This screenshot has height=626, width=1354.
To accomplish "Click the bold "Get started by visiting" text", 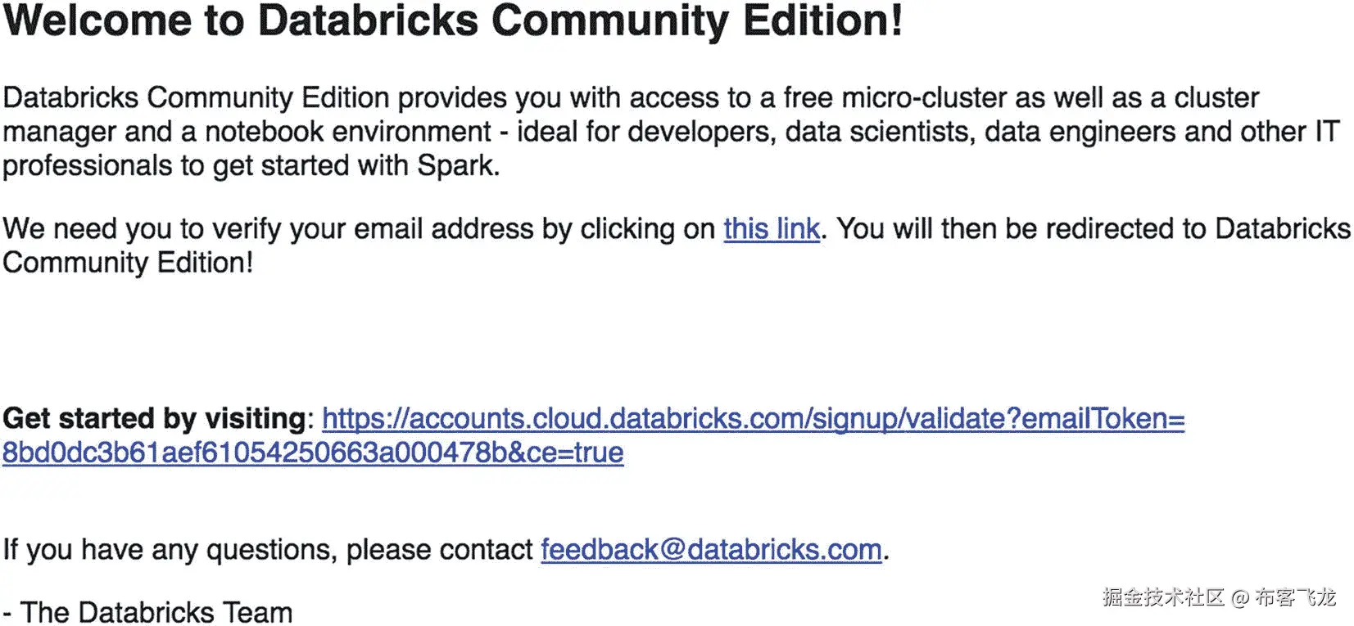I will click(154, 419).
